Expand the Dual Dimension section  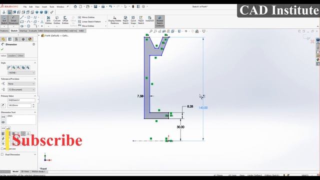coord(35,154)
